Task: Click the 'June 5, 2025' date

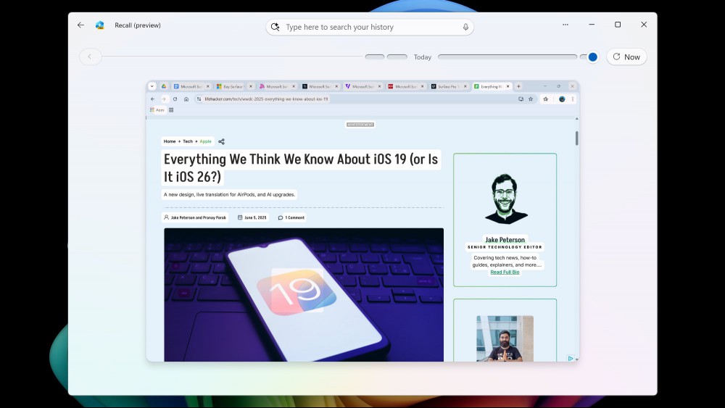Action: (x=252, y=217)
